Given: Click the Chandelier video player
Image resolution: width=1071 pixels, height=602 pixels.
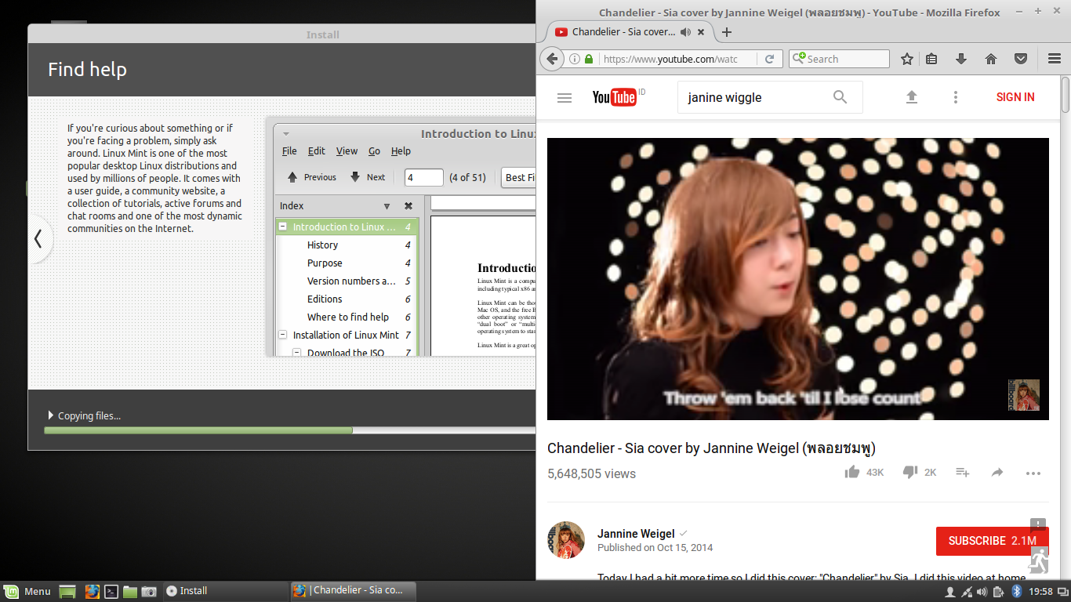Looking at the screenshot, I should point(797,279).
